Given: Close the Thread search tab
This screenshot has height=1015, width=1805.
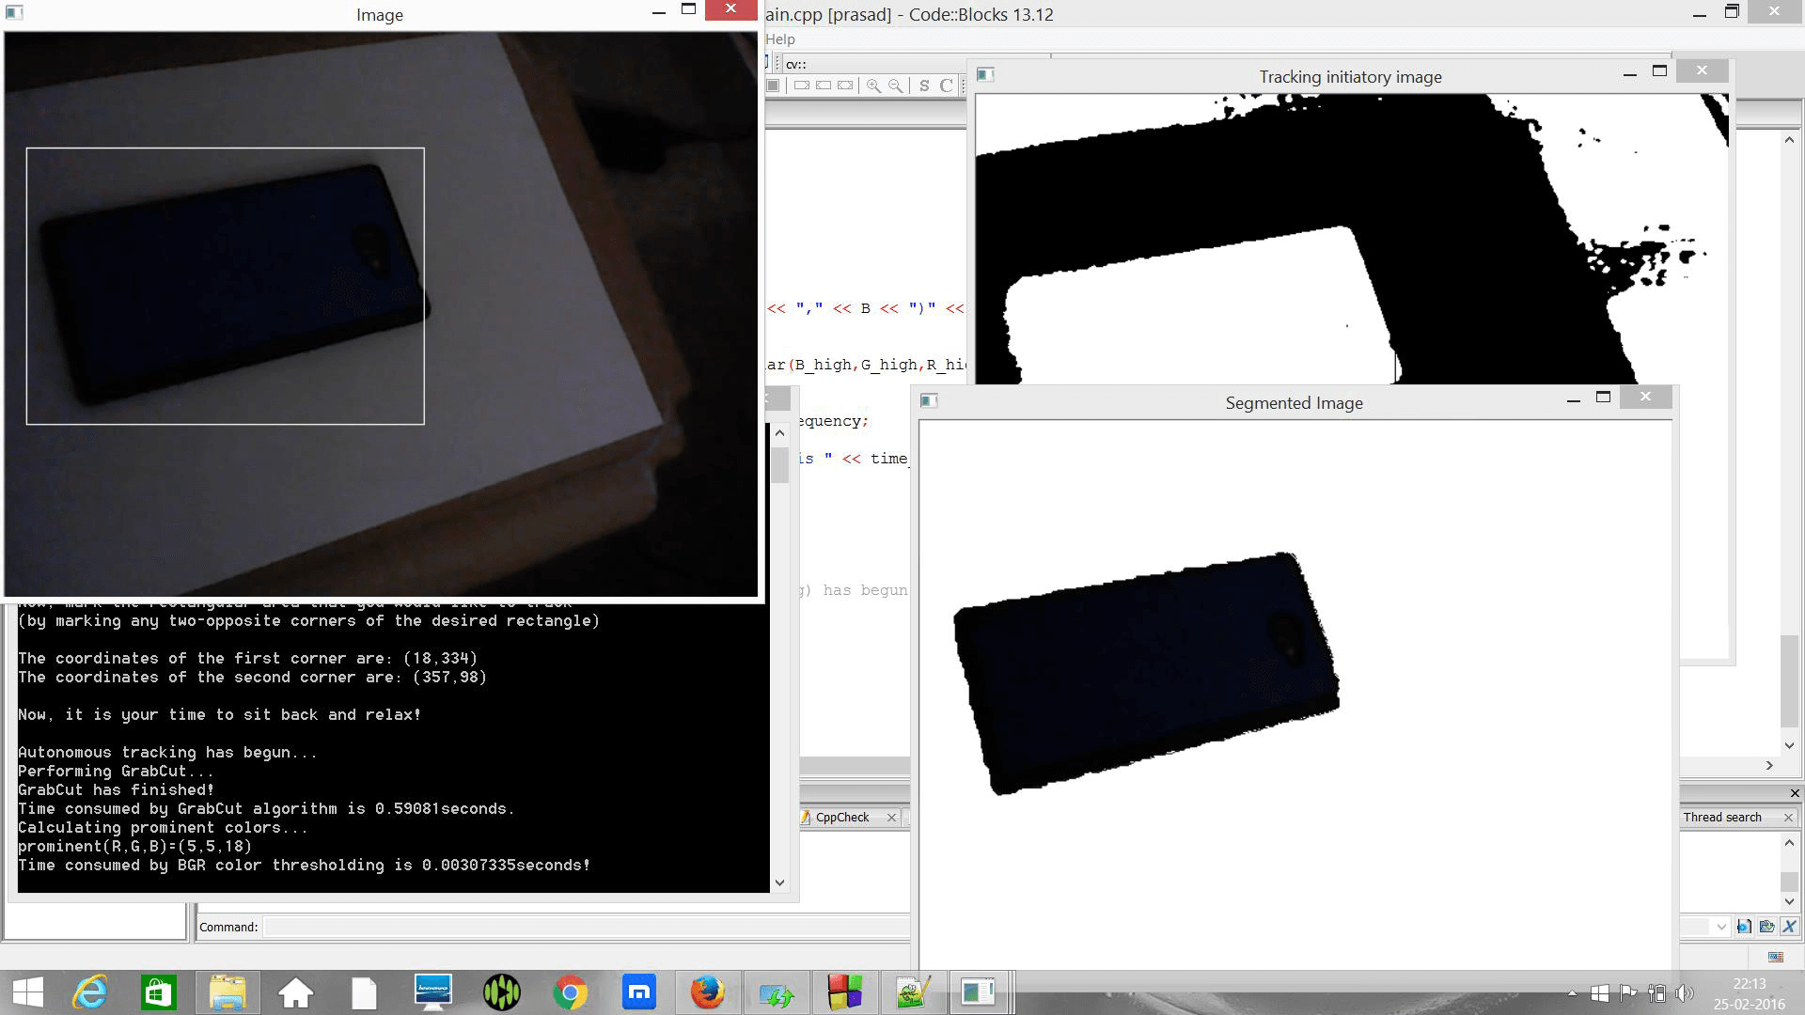Looking at the screenshot, I should 1788,818.
